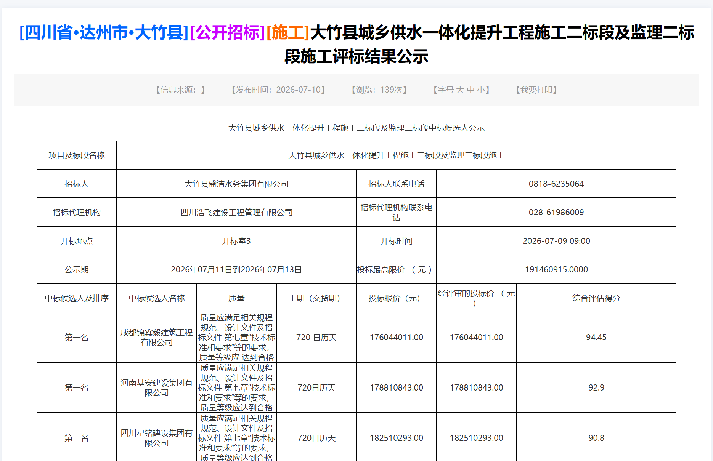Click the 四川省·达州市·大竹县 region tag

pos(104,32)
